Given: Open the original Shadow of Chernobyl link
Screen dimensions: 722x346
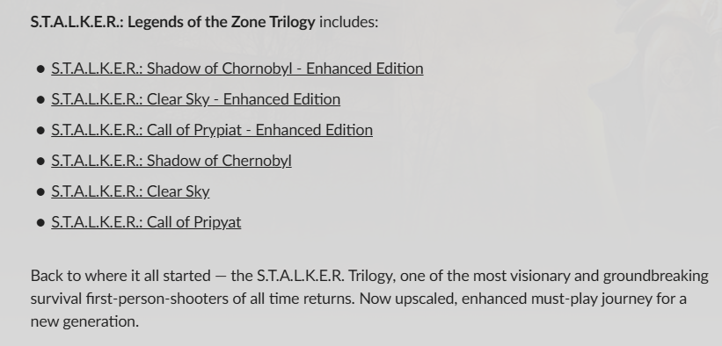Looking at the screenshot, I should coord(171,161).
